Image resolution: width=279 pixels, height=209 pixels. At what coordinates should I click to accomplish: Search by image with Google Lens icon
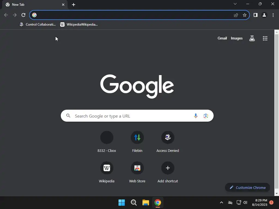point(206,116)
